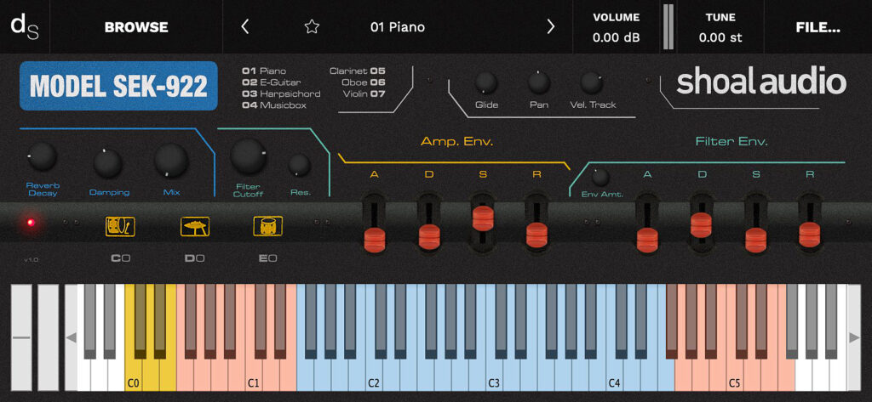872x402 pixels.
Task: Trigger the snare drum icon at E0
Action: [x=268, y=227]
